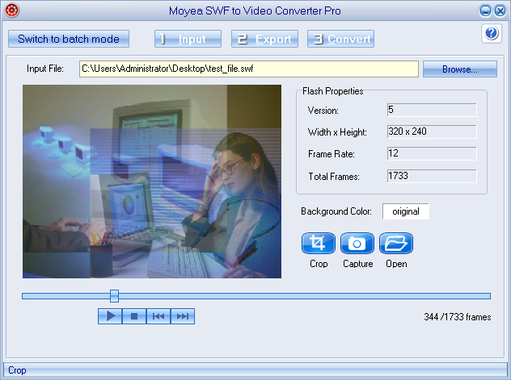511x380 pixels.
Task: Click the Open folder icon
Action: tap(396, 244)
